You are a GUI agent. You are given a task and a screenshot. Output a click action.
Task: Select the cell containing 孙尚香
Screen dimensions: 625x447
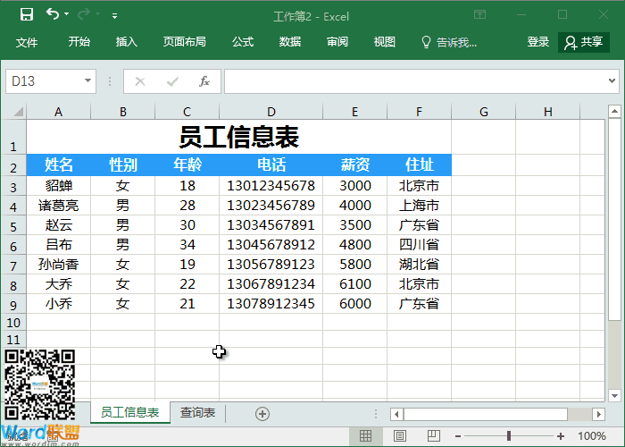59,265
